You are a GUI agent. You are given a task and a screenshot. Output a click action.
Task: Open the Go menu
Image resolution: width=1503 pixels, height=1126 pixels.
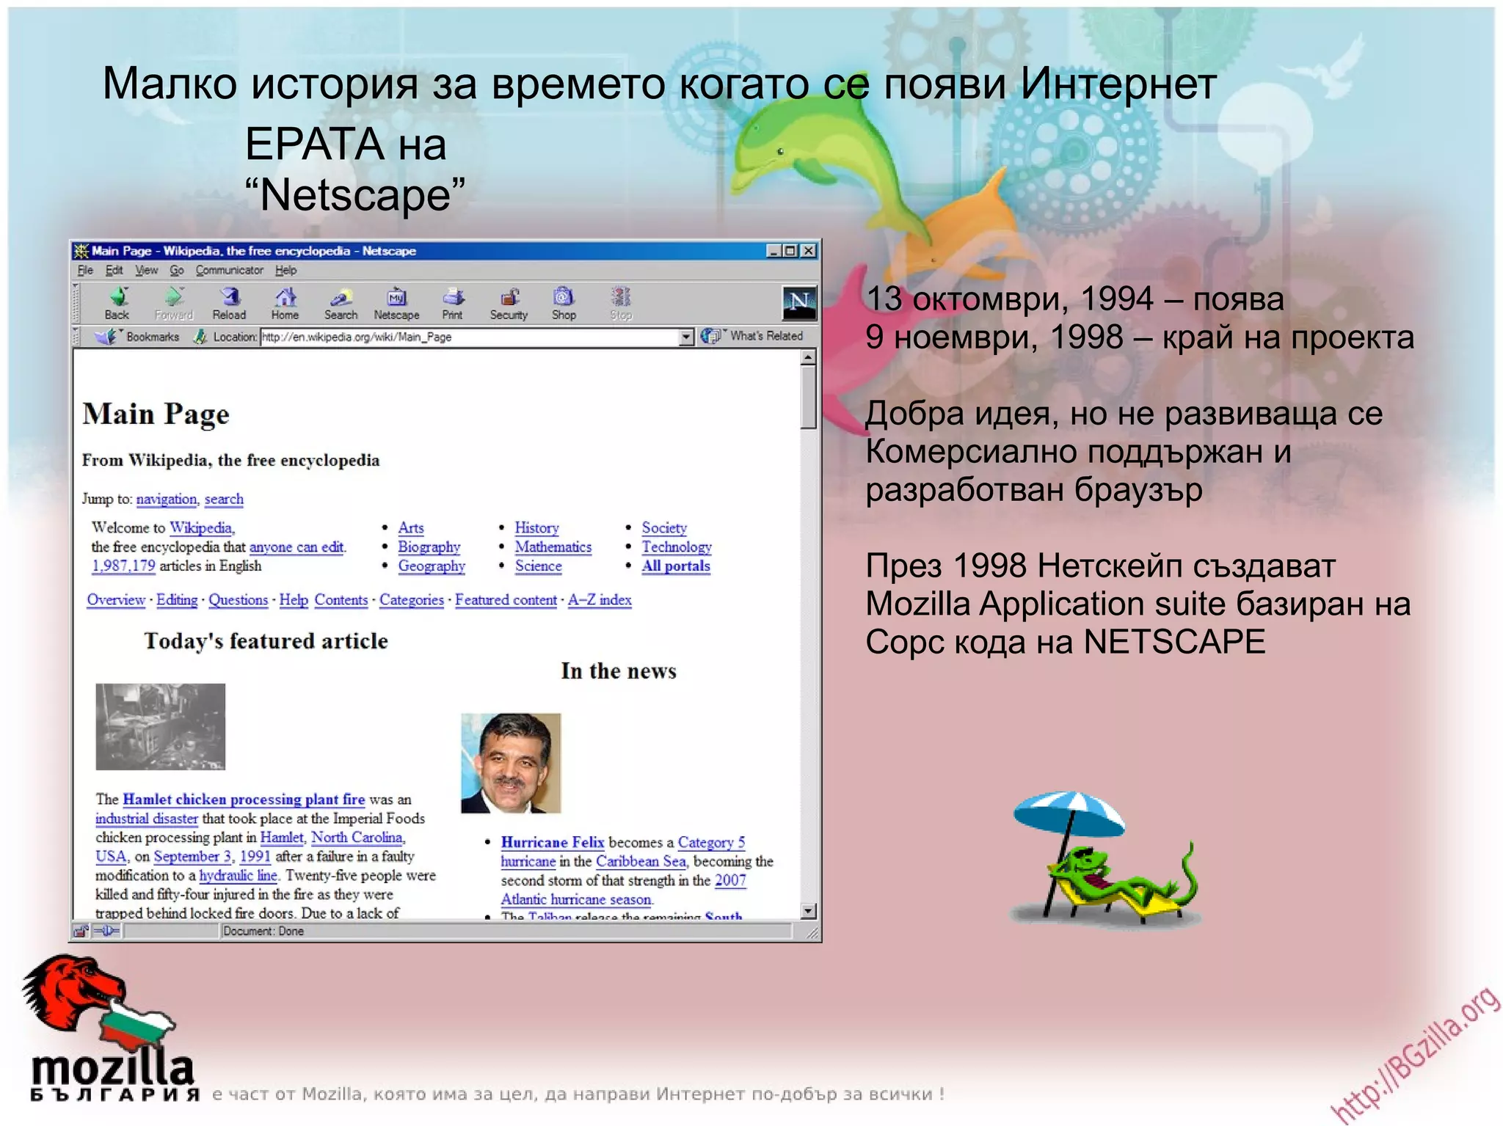point(177,270)
